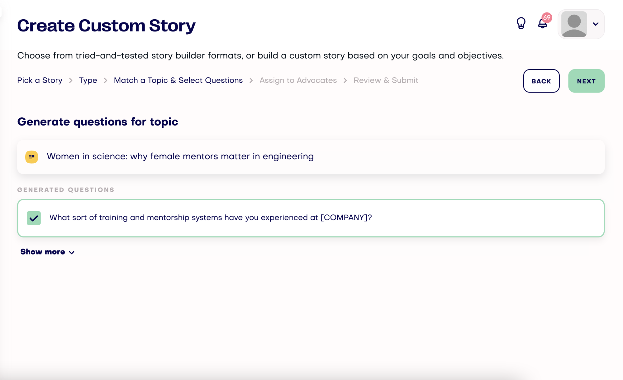Click the user avatar picture
This screenshot has height=380, width=623.
tap(574, 24)
